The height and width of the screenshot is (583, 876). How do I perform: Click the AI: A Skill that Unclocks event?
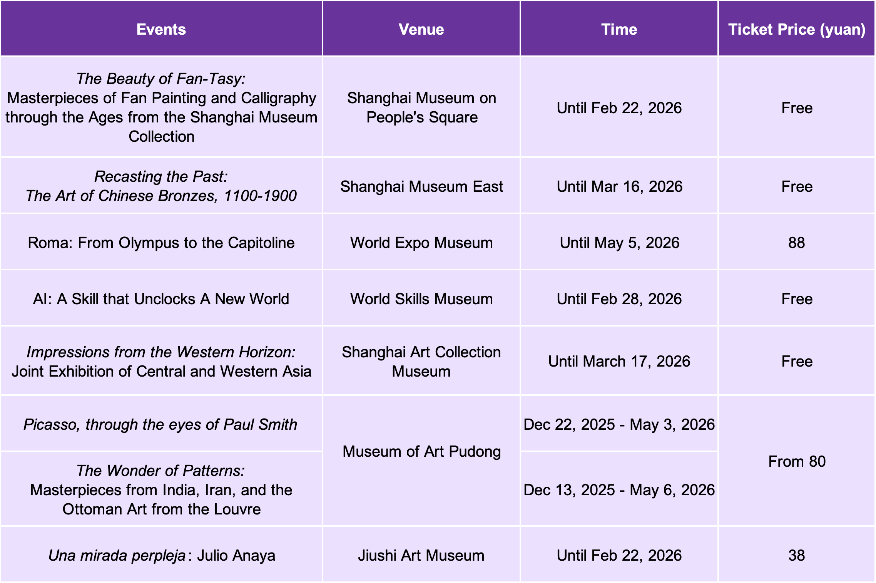[x=162, y=298]
